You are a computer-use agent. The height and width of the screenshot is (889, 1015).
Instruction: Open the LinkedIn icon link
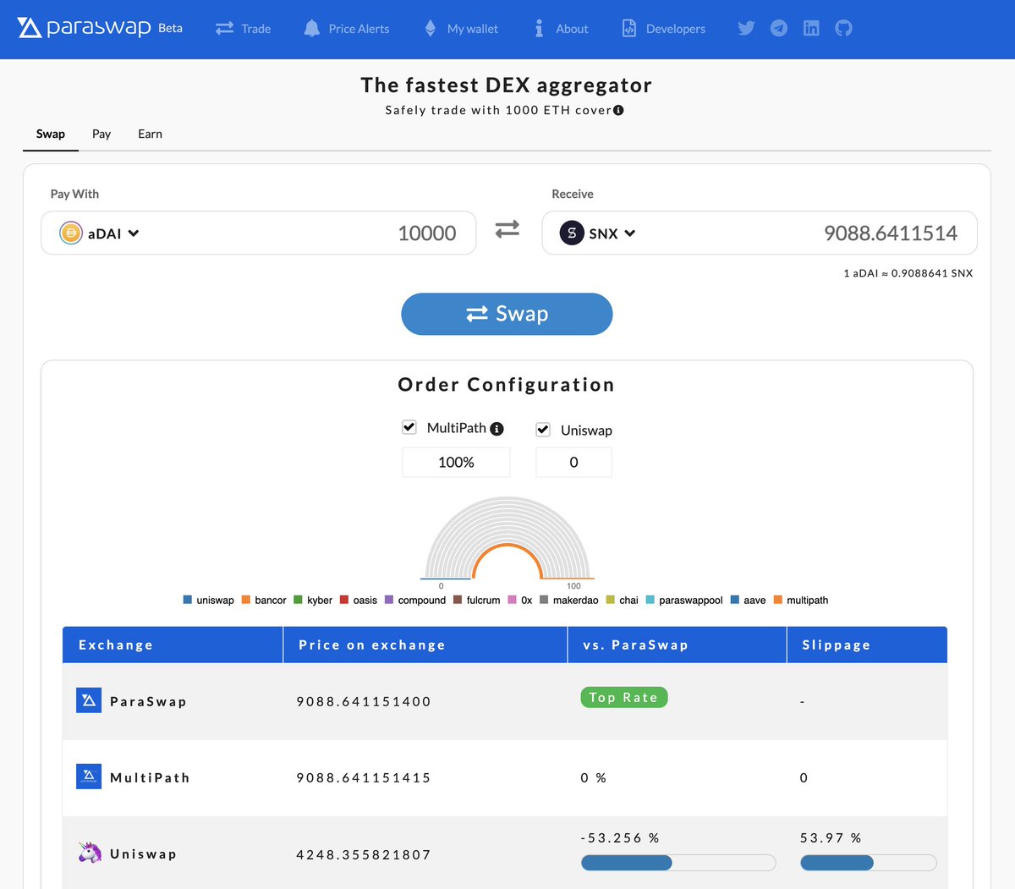click(x=811, y=28)
